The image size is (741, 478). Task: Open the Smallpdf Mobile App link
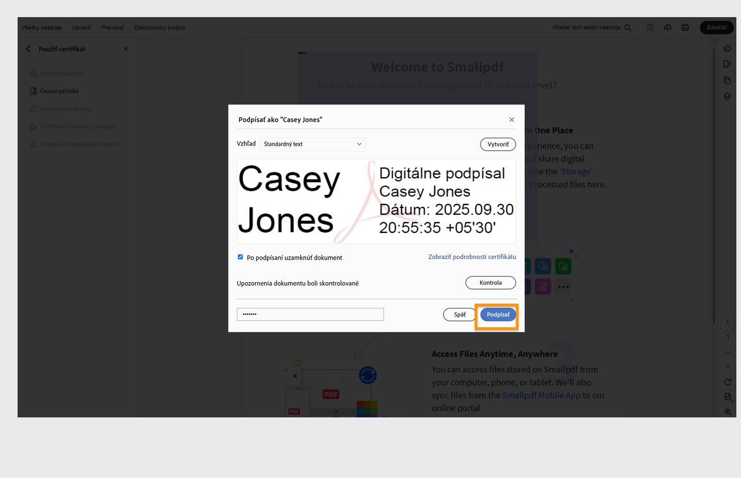click(x=541, y=396)
